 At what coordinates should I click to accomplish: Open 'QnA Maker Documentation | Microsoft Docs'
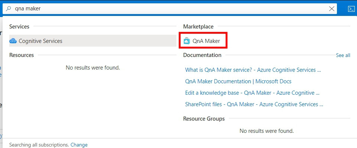(238, 81)
